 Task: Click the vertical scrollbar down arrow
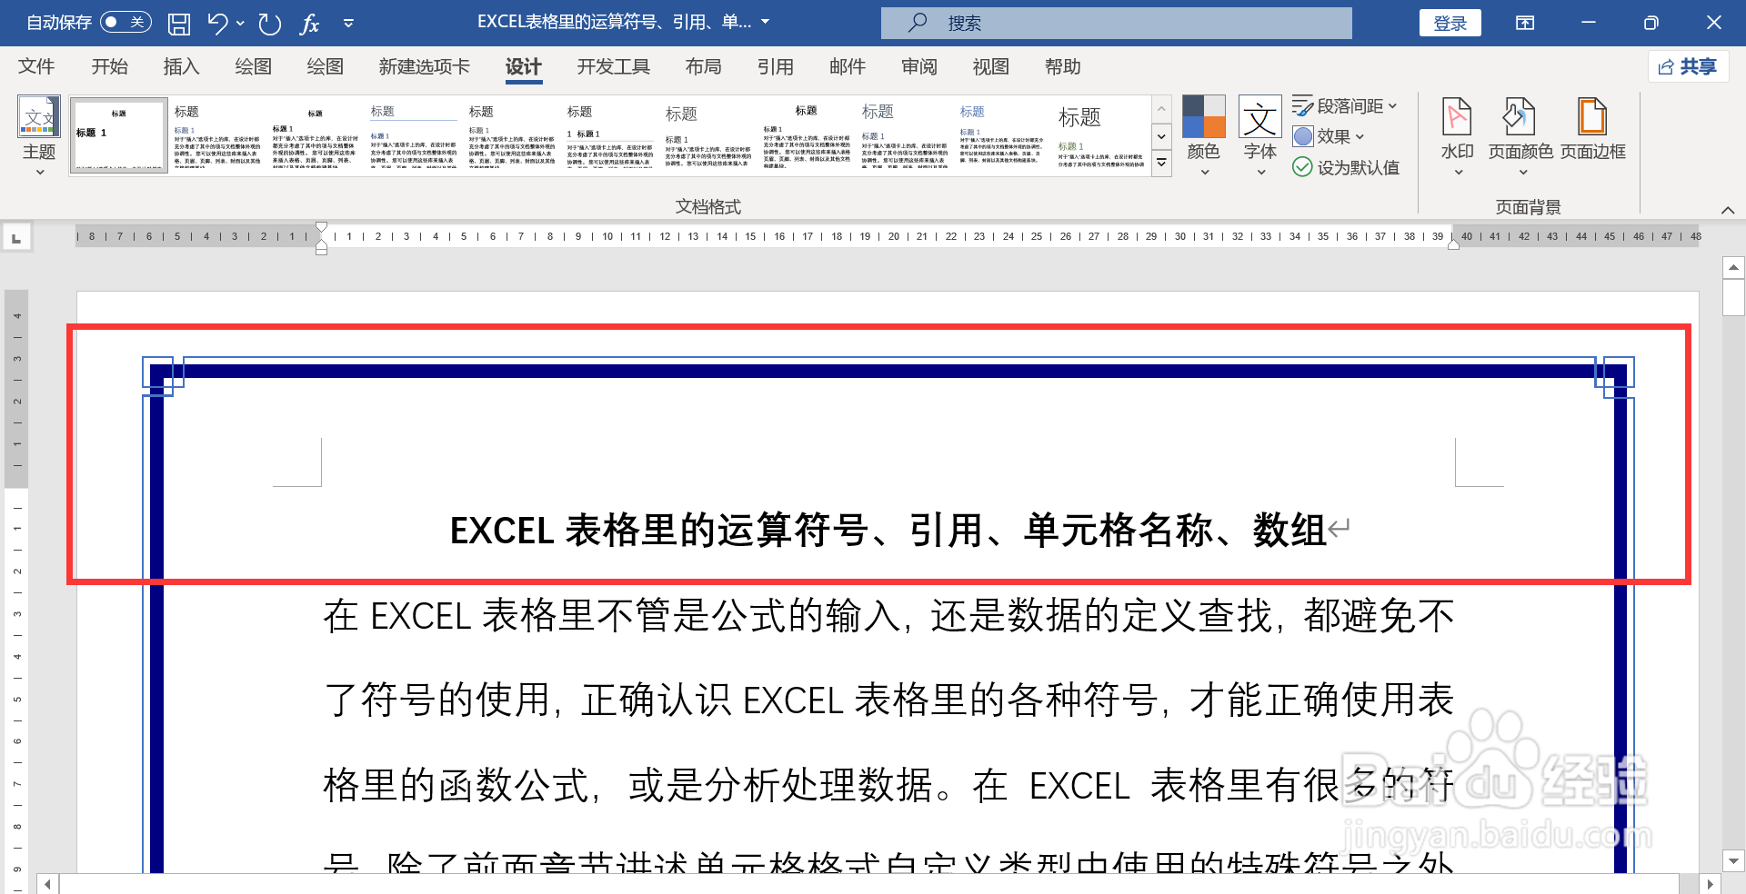pyautogui.click(x=1733, y=860)
